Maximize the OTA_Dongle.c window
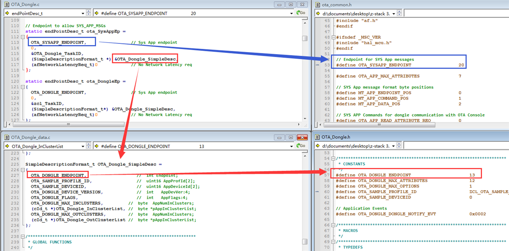This screenshot has height=251, width=509. tap(291, 4)
